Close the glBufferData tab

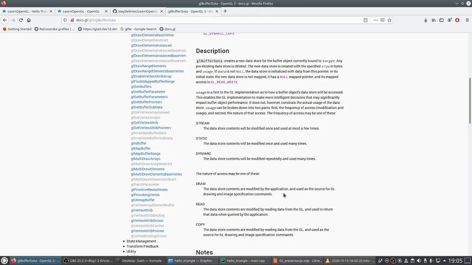[x=217, y=11]
